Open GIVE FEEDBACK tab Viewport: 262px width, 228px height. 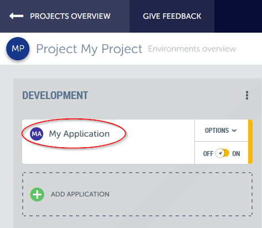(172, 16)
